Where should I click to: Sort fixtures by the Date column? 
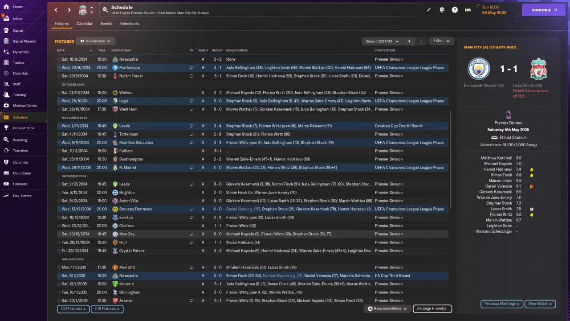click(61, 50)
